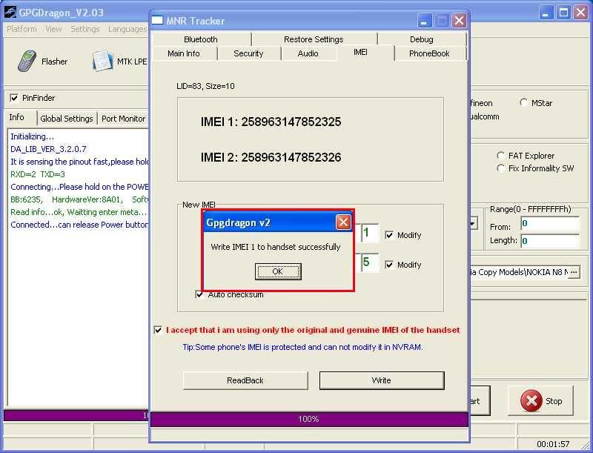Toggle the PinFinder checkbox
The width and height of the screenshot is (593, 453).
(14, 98)
